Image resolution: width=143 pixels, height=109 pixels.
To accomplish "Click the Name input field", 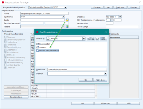I will [44, 13].
